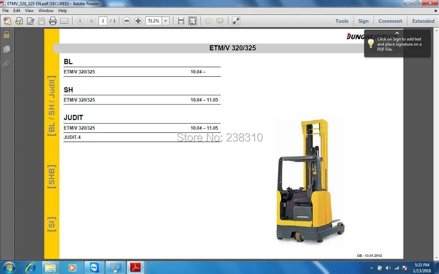Open the Tools pane
The height and width of the screenshot is (274, 439).
click(342, 21)
